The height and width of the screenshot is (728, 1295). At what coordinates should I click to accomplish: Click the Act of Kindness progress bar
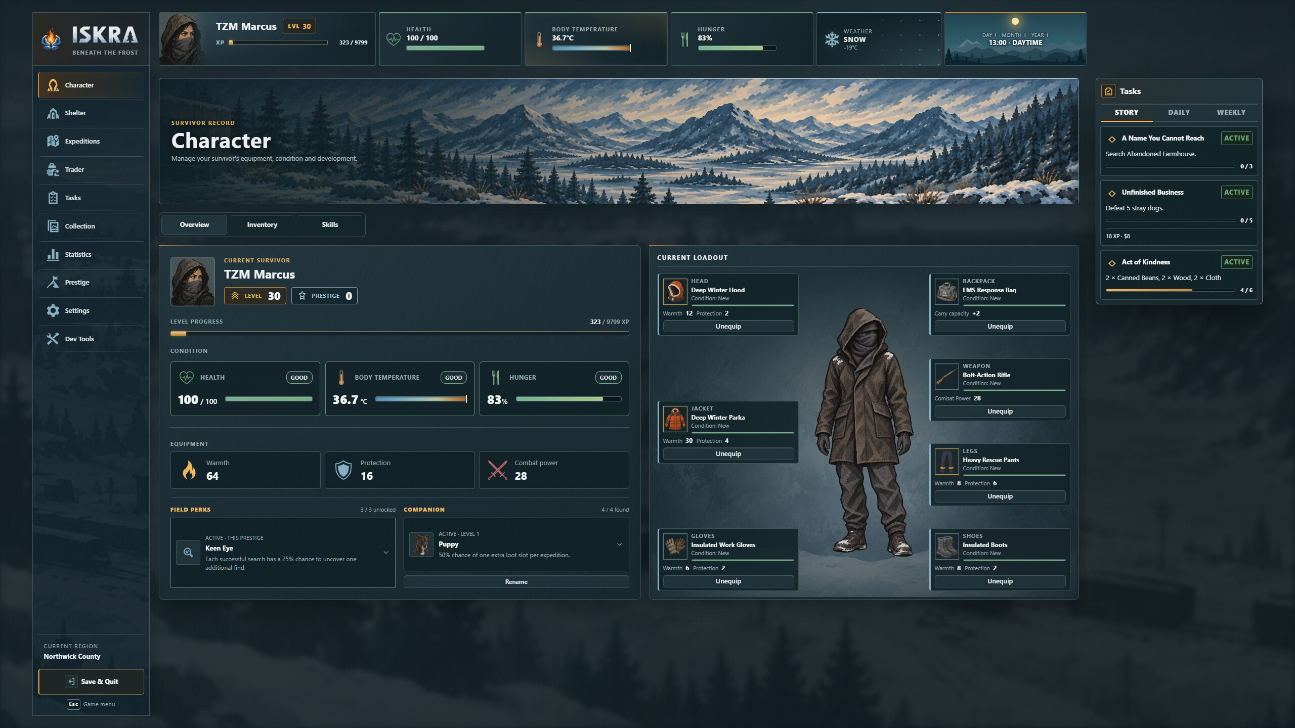(1170, 290)
